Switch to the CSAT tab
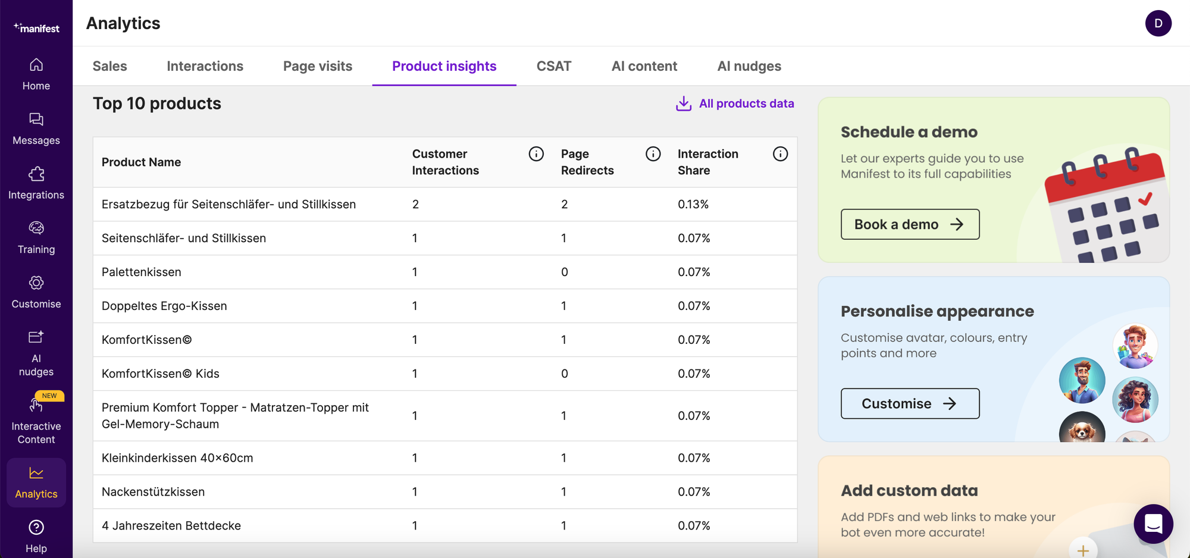 click(554, 66)
